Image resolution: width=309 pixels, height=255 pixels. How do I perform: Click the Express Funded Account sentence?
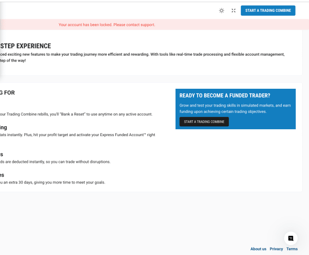tap(78, 135)
